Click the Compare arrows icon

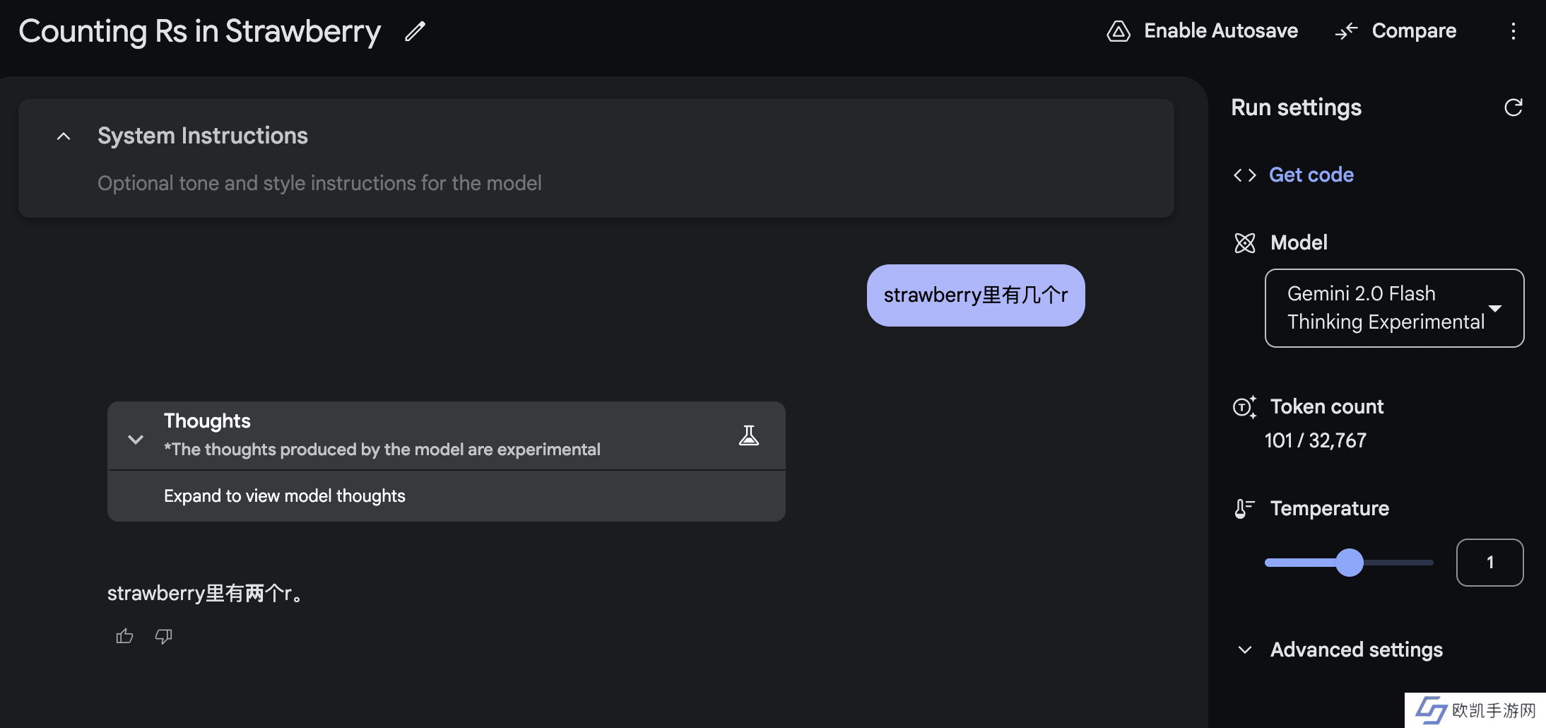(1346, 31)
